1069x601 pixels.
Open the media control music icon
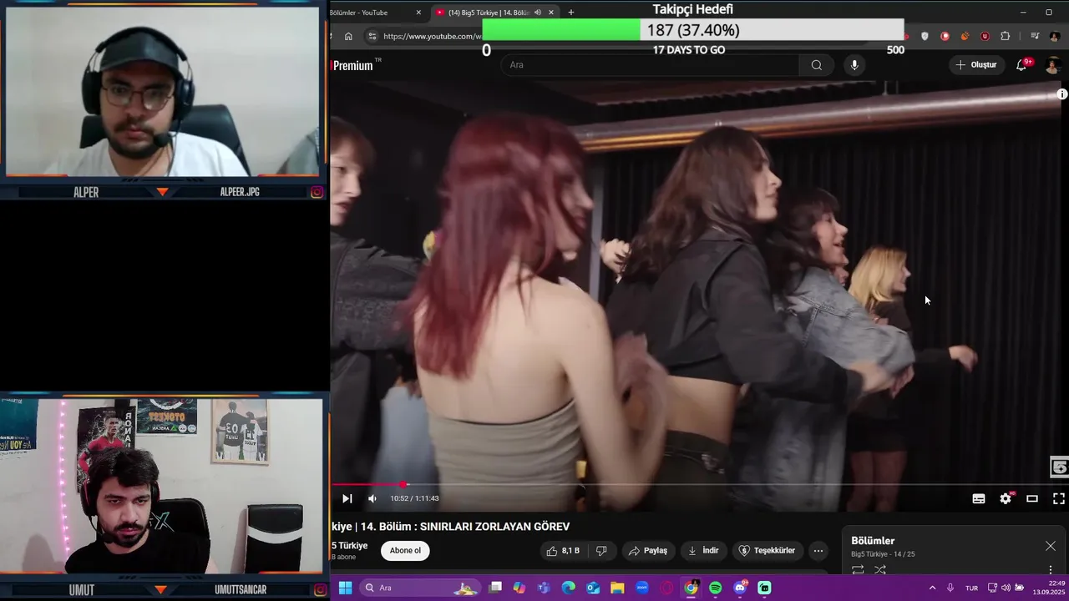click(x=1035, y=36)
